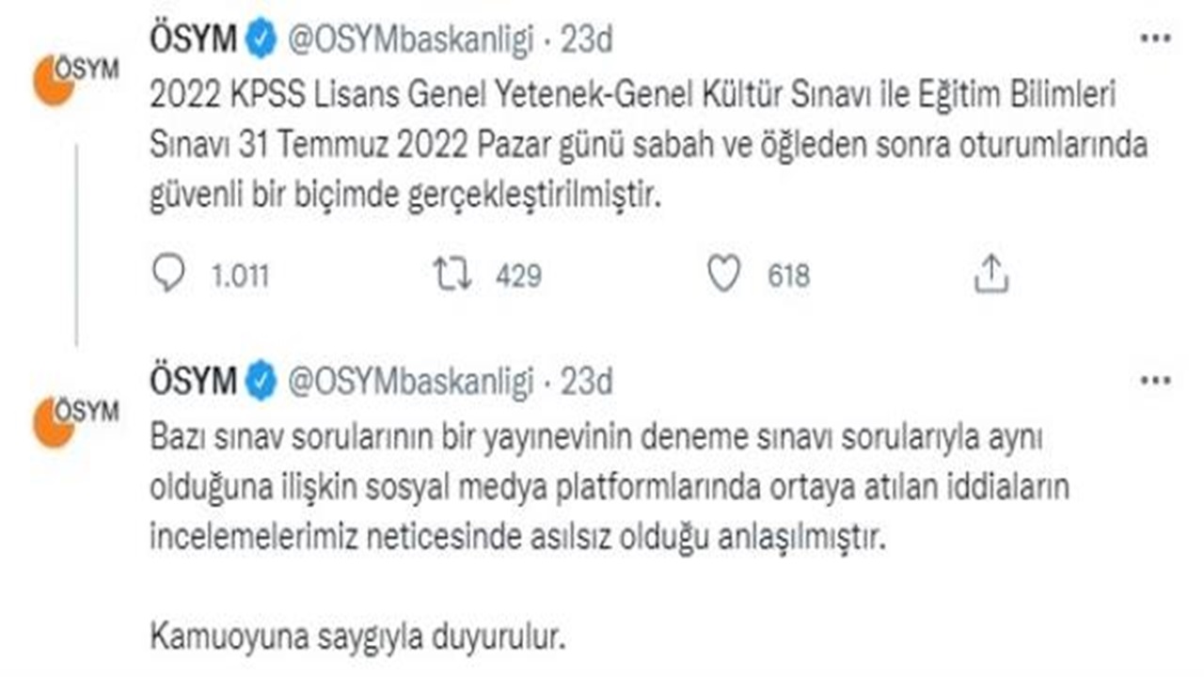Click the verified badge on the first tweet
Viewport: 1204px width, 677px height.
[260, 39]
